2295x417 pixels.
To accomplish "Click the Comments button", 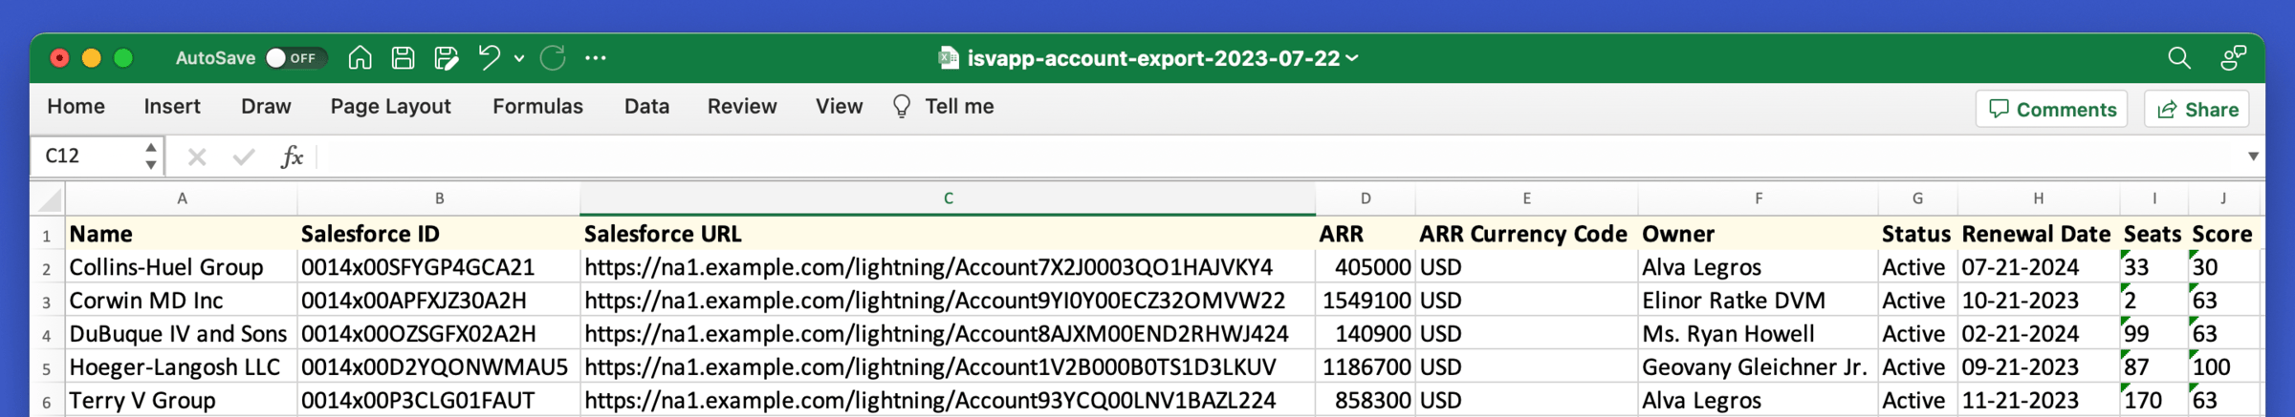I will [x=2052, y=110].
